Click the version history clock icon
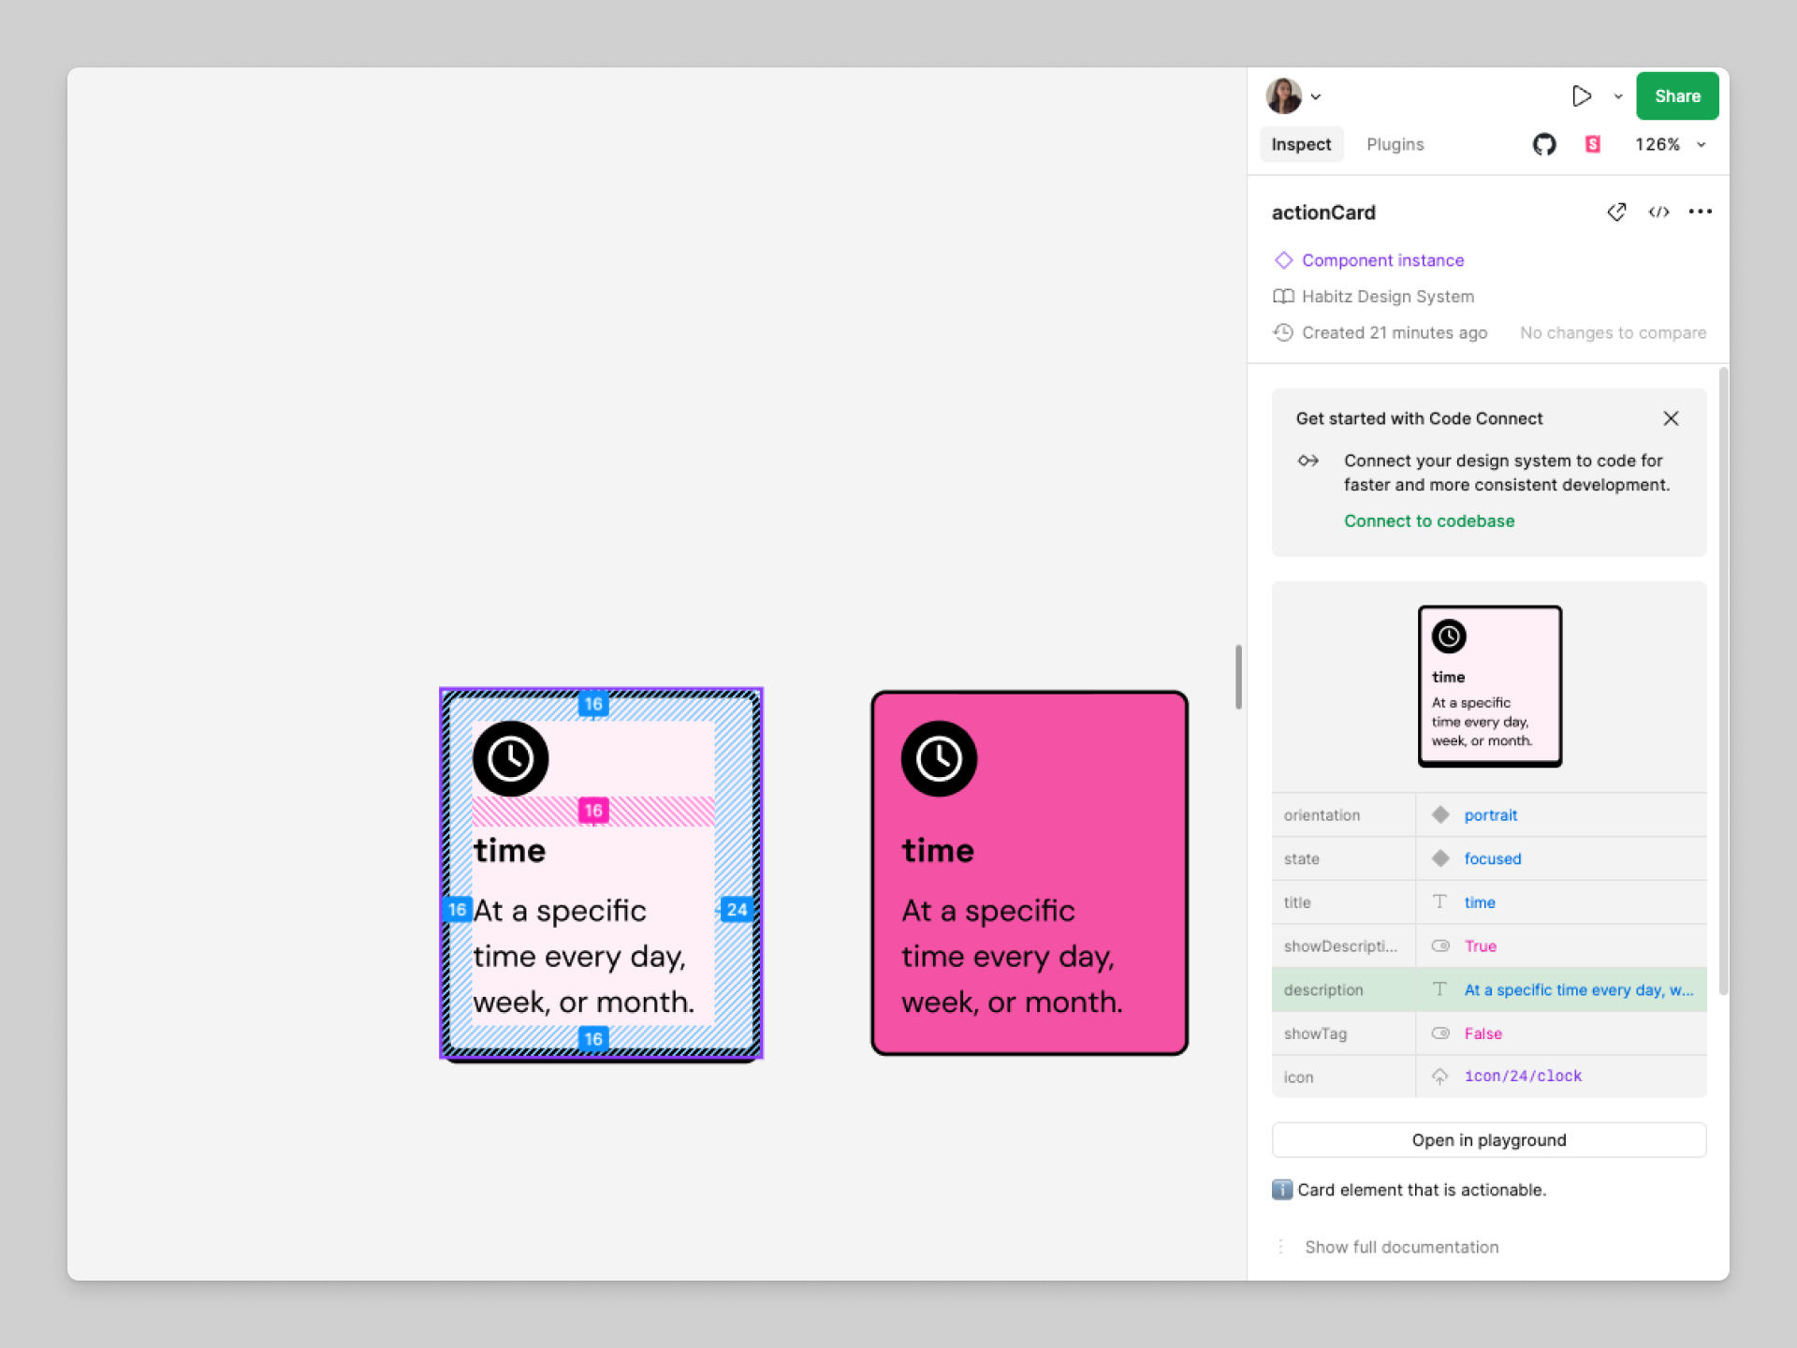This screenshot has width=1797, height=1348. 1283,332
